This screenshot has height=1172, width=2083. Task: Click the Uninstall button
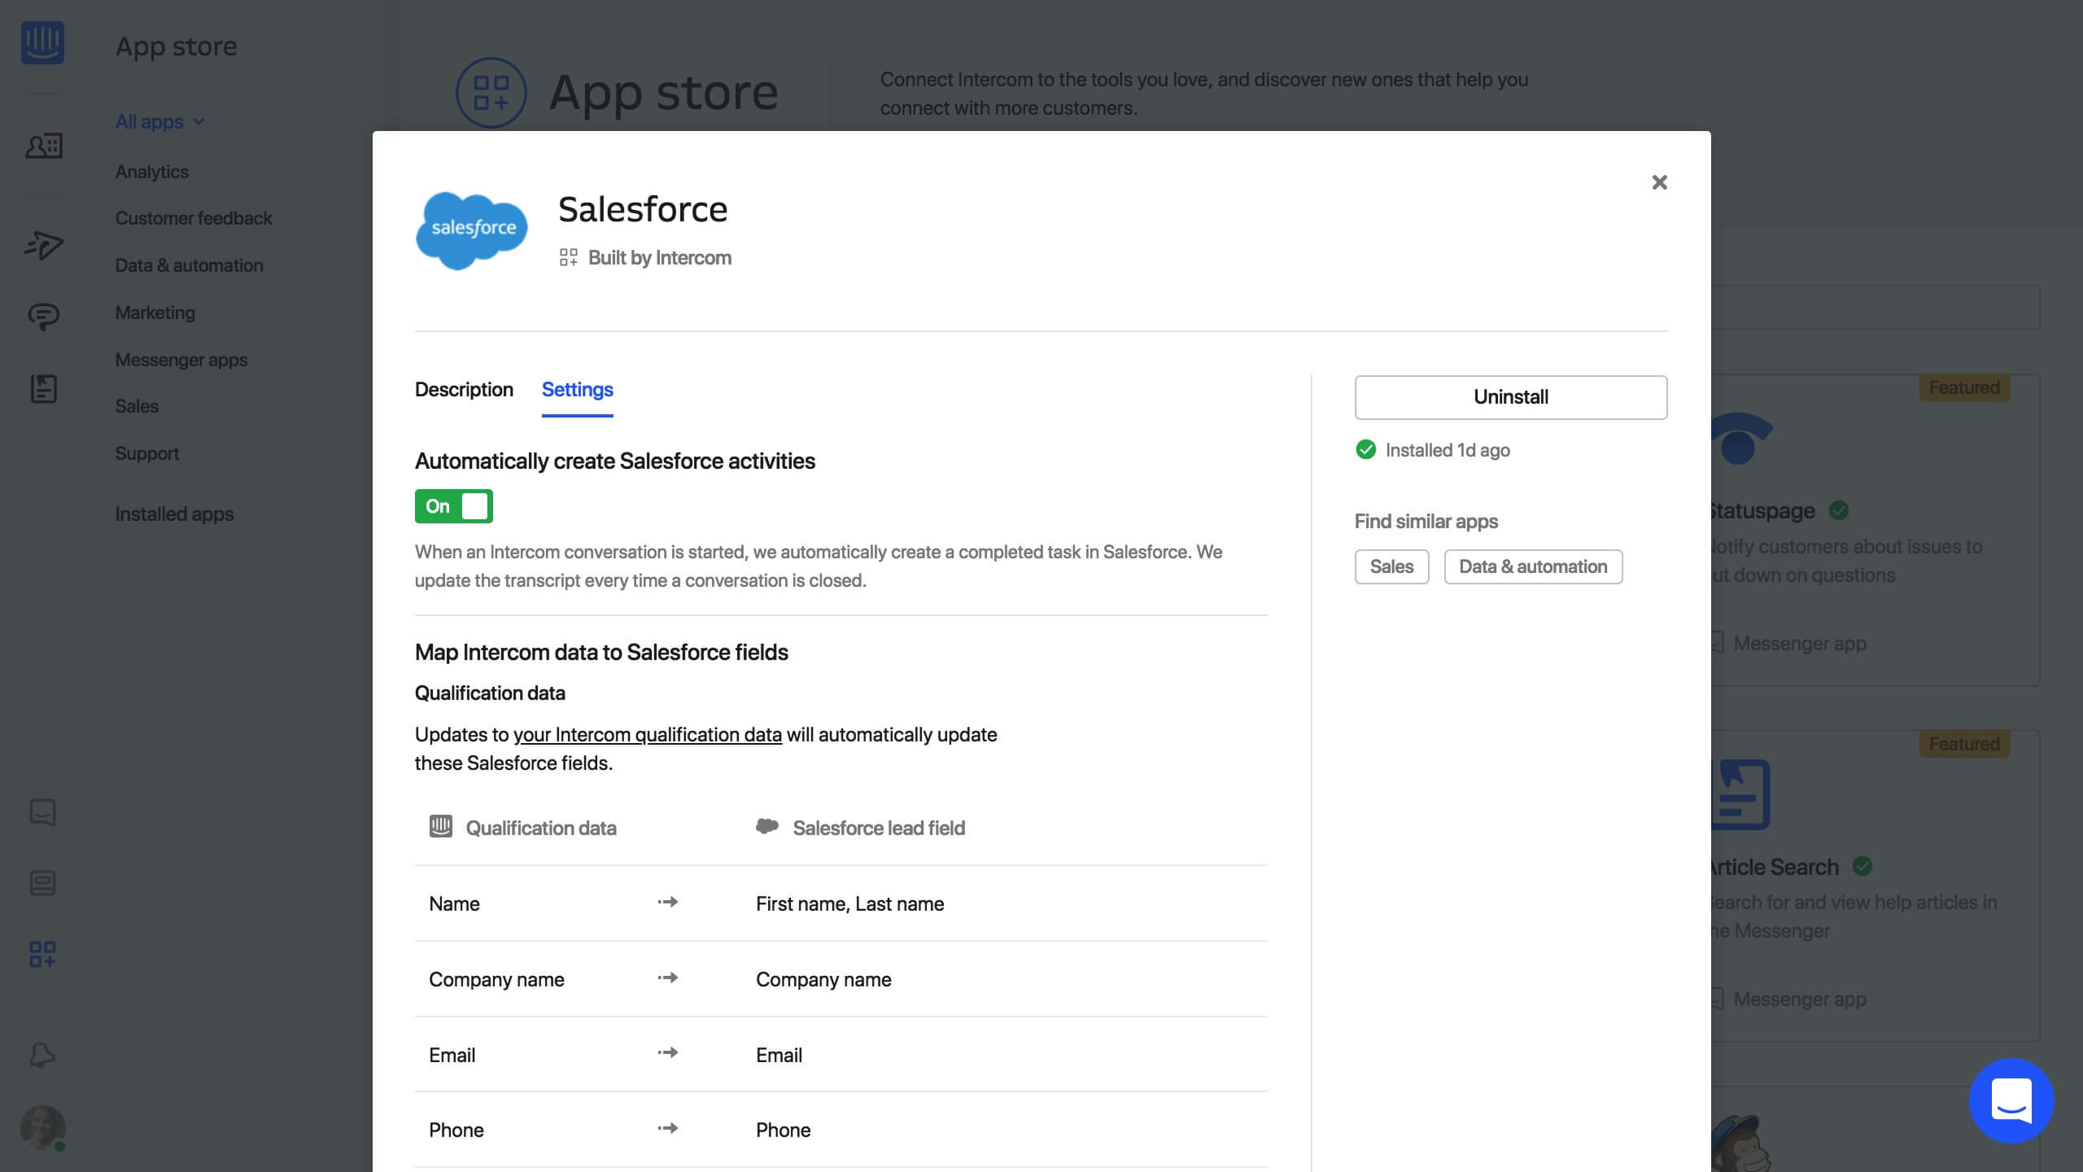[x=1510, y=397]
